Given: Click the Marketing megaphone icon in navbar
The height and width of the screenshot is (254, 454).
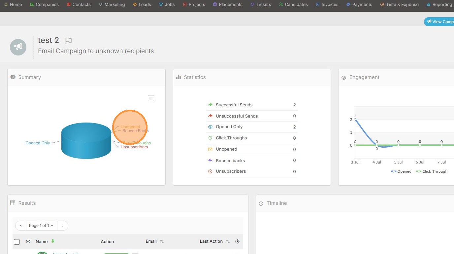Looking at the screenshot, I should 101,4.
